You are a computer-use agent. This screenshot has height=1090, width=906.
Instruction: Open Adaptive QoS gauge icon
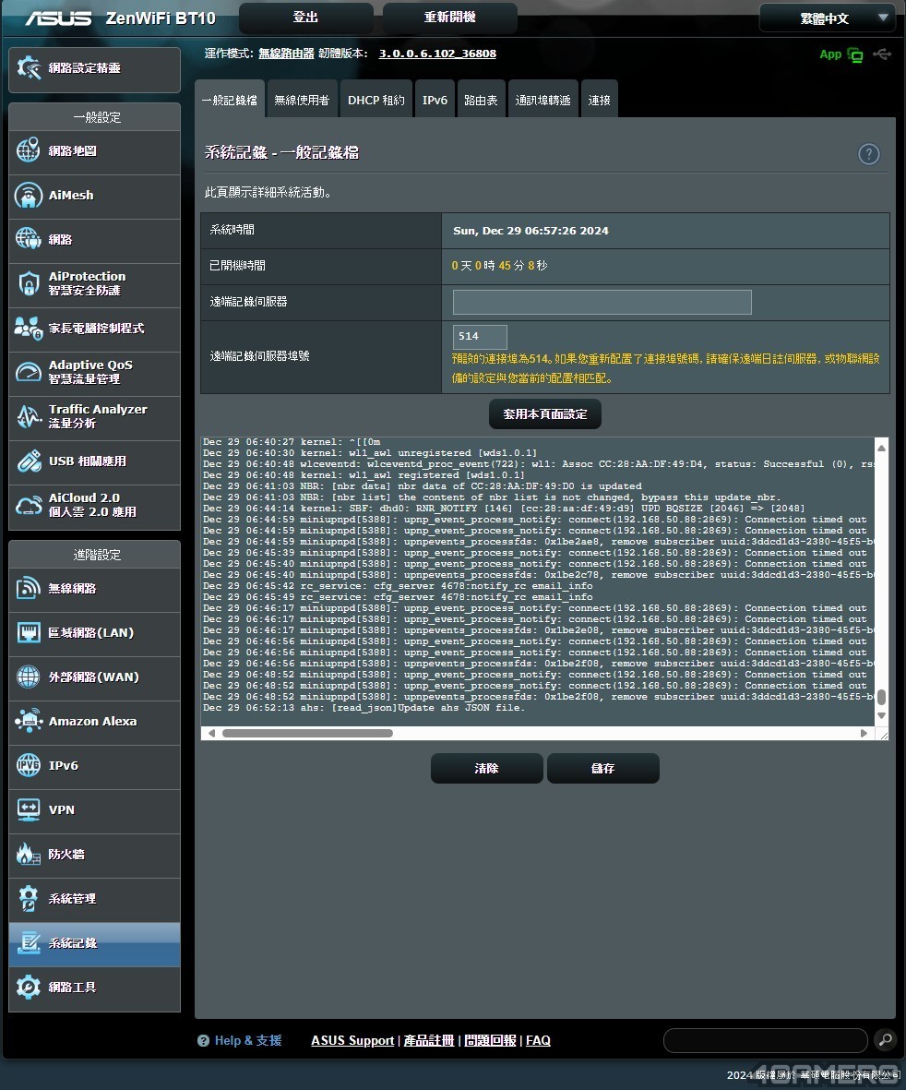click(29, 372)
